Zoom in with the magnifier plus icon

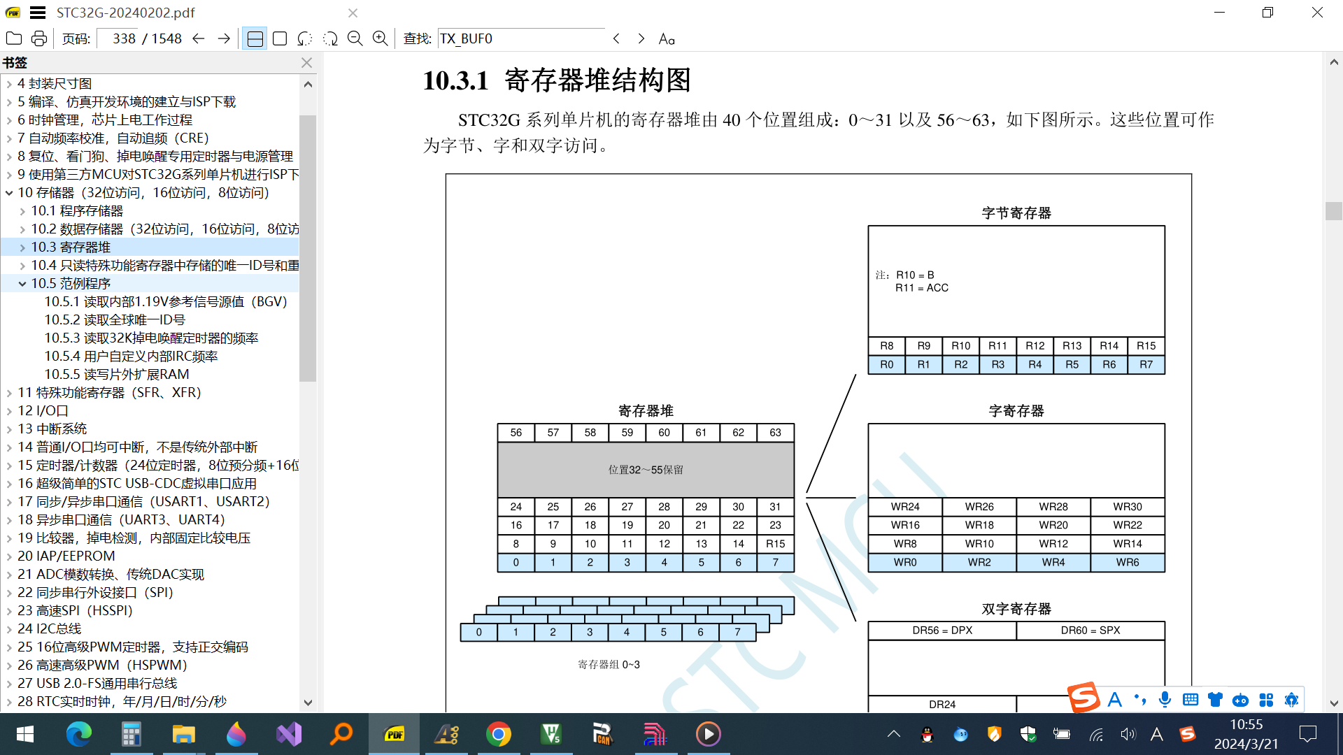coord(380,38)
